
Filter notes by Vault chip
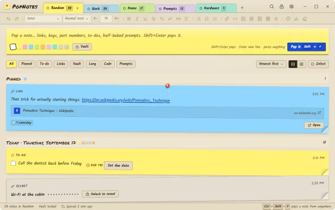tap(77, 64)
